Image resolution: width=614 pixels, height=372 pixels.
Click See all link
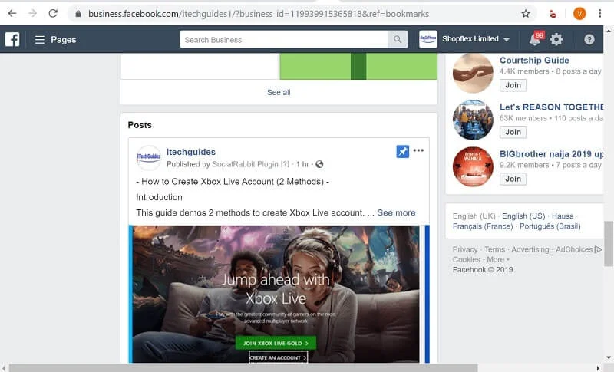coord(279,92)
